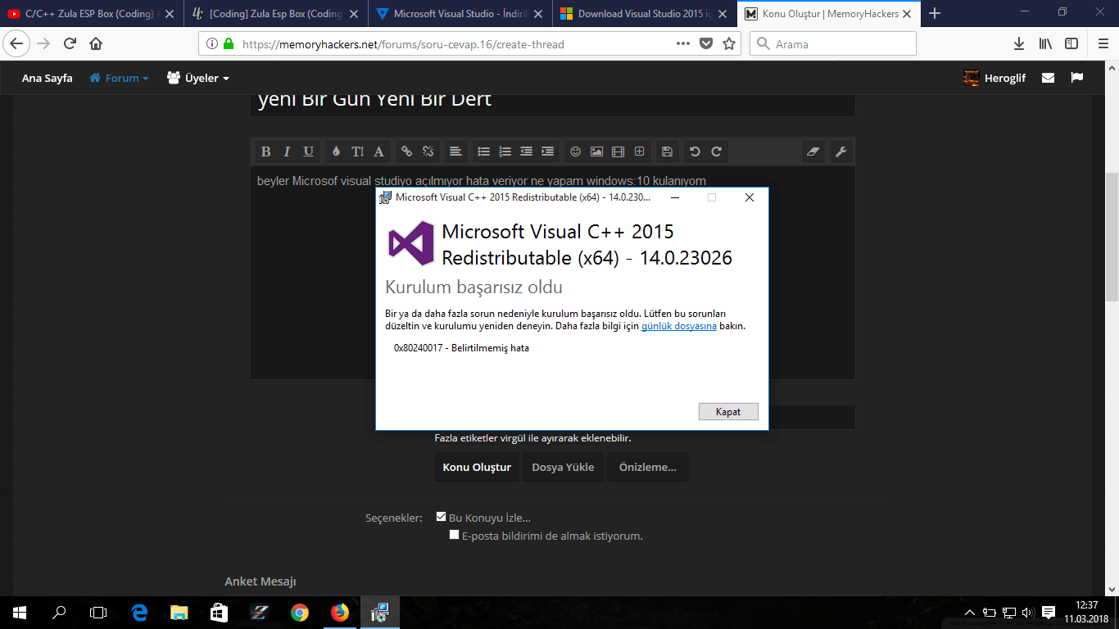Open the Firefox hamburger menu
This screenshot has width=1119, height=629.
[x=1102, y=44]
